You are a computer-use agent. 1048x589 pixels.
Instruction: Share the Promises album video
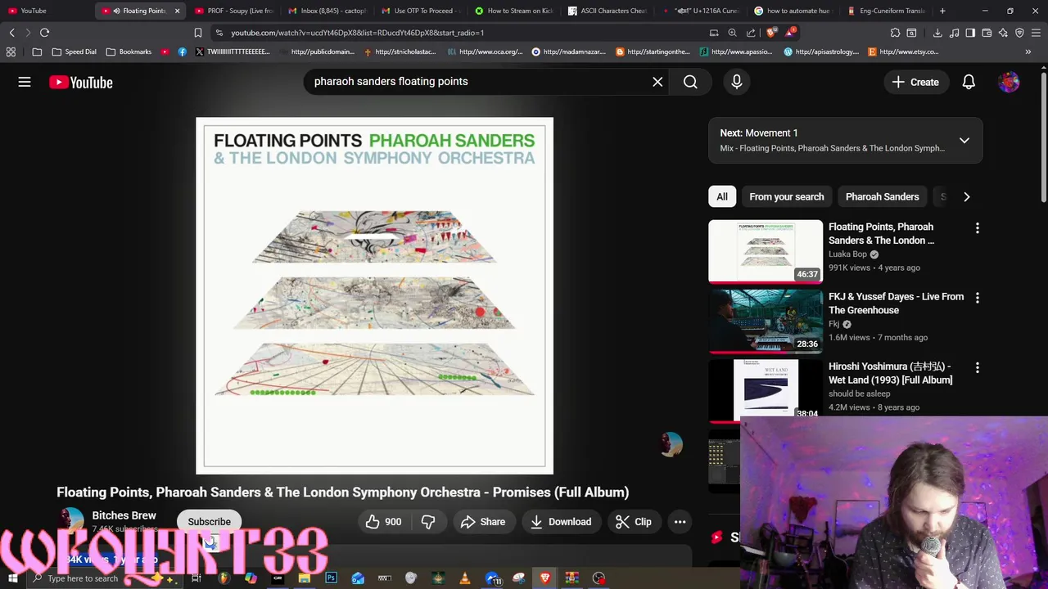coord(483,522)
